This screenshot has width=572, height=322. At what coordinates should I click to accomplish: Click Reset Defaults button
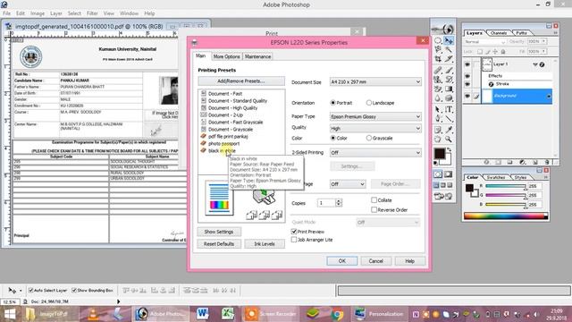[219, 244]
